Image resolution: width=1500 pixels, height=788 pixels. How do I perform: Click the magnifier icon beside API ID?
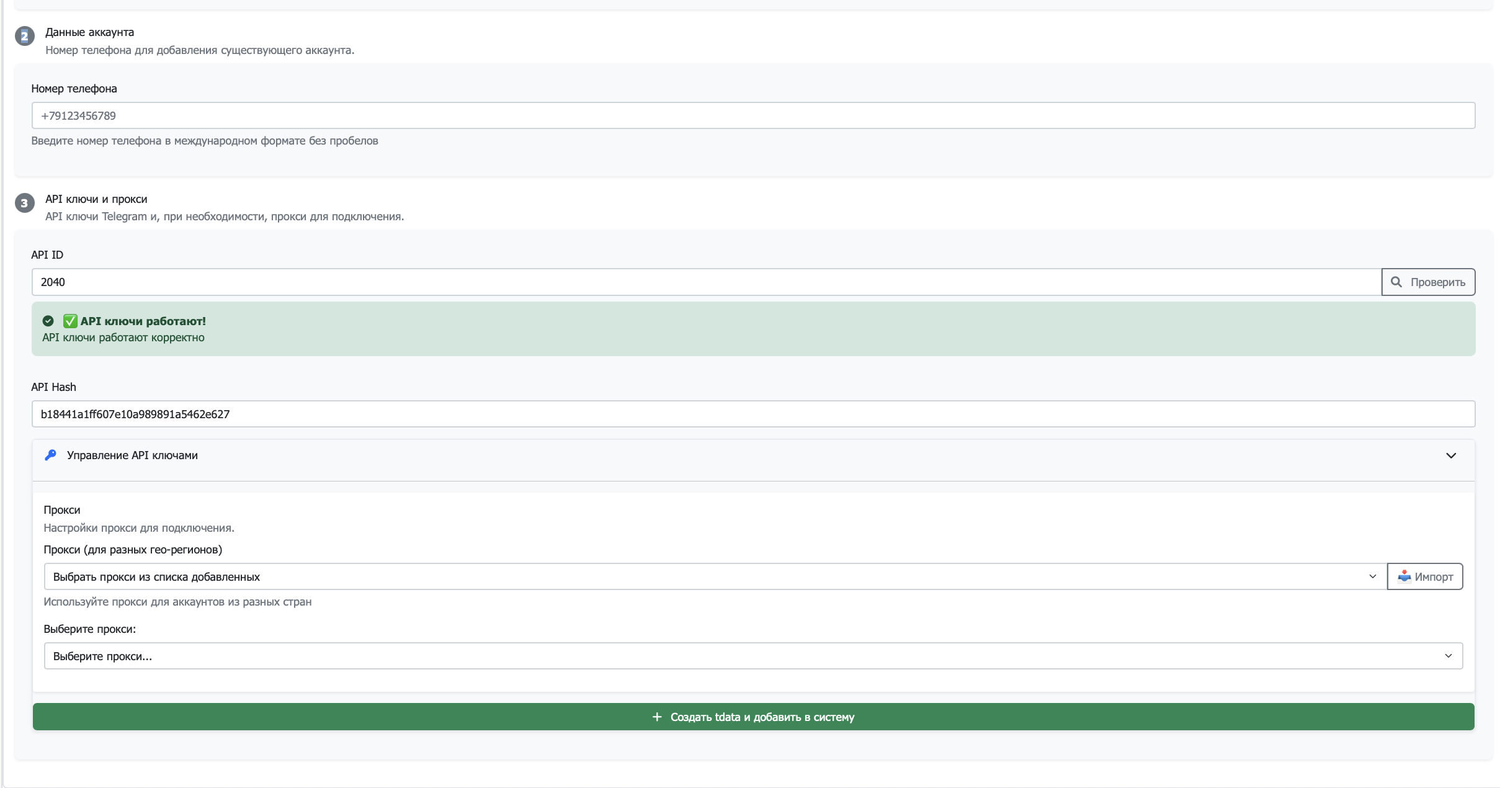pos(1396,282)
